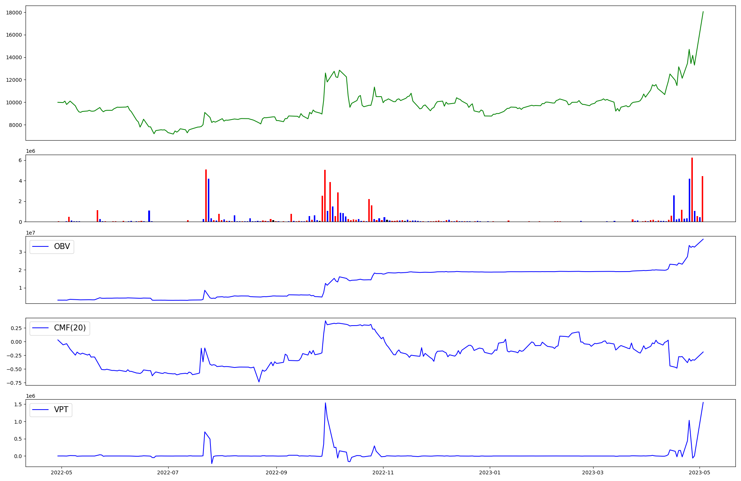Select the 2022-11 date tick label
741x481 pixels.
pos(383,472)
